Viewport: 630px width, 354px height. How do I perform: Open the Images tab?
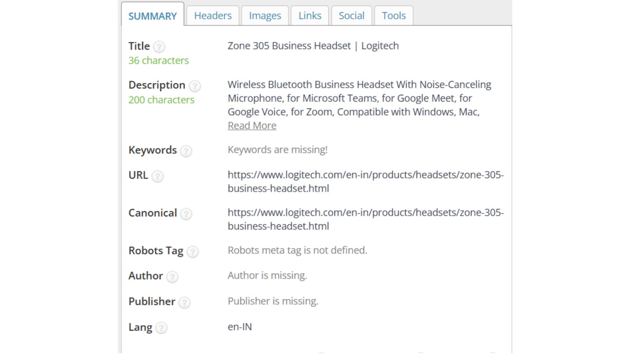tap(265, 15)
